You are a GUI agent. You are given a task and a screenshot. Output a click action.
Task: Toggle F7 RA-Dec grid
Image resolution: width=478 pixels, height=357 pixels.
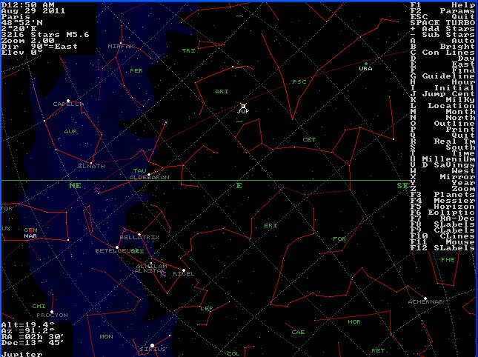point(442,218)
